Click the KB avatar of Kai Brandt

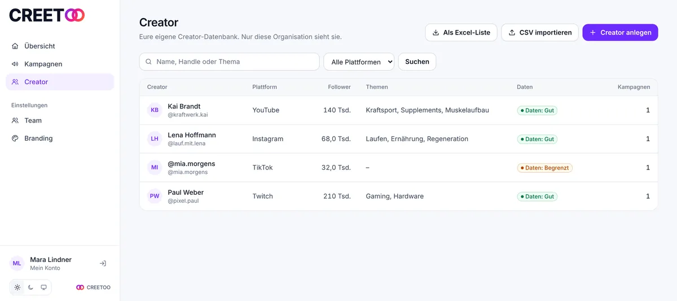155,110
